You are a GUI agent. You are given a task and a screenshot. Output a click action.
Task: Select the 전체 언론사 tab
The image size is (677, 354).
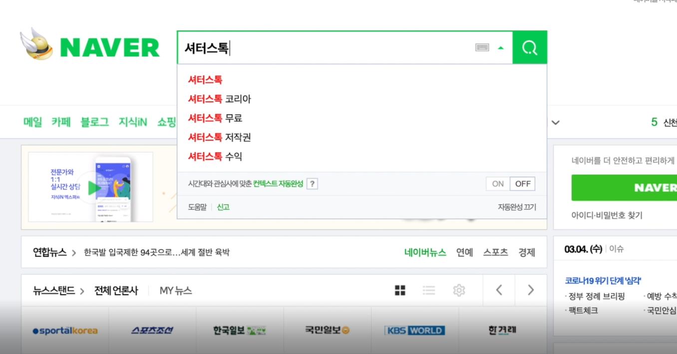tap(116, 291)
